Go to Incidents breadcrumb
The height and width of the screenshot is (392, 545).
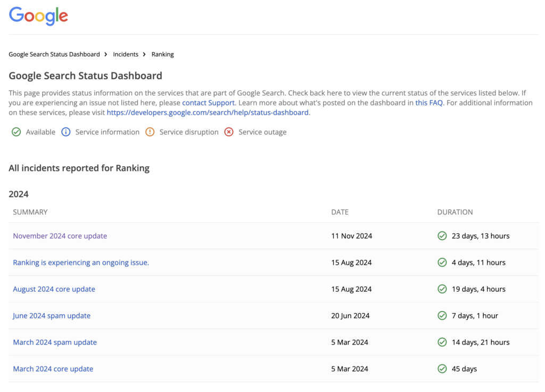pos(126,54)
